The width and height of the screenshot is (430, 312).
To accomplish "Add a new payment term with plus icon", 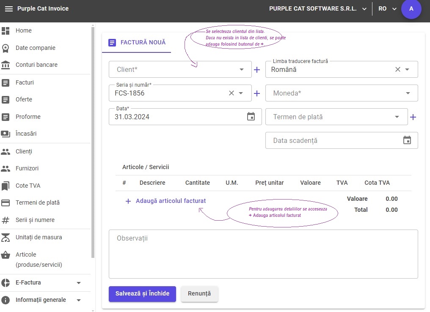I will [413, 117].
